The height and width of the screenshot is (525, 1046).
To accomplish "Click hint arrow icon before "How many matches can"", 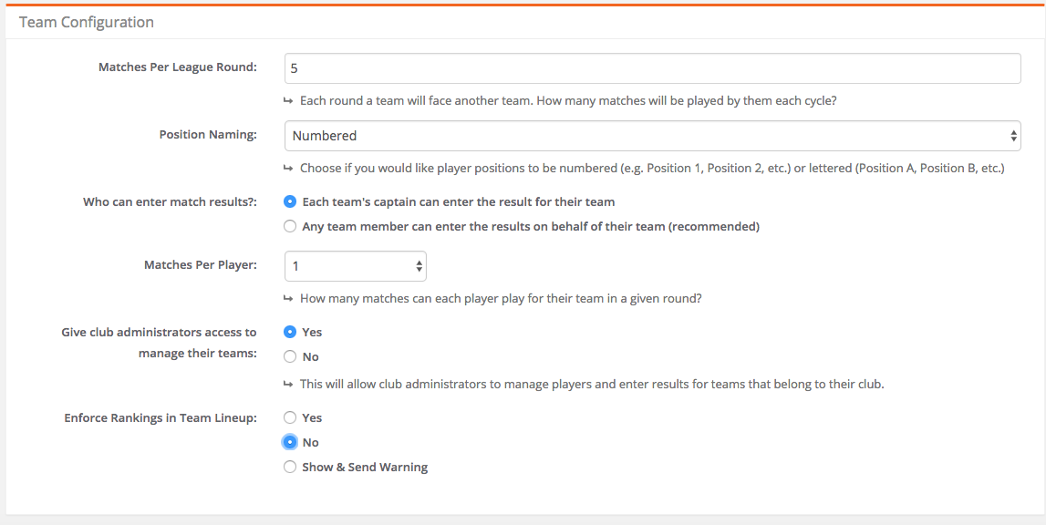I will tap(288, 300).
